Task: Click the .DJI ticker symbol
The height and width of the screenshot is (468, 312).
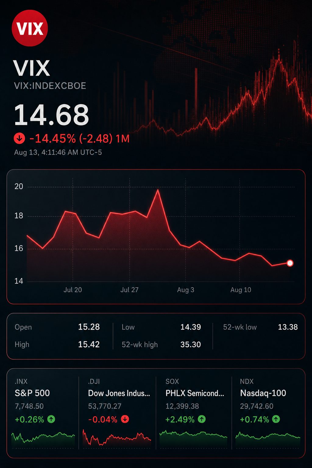Action: (x=94, y=381)
